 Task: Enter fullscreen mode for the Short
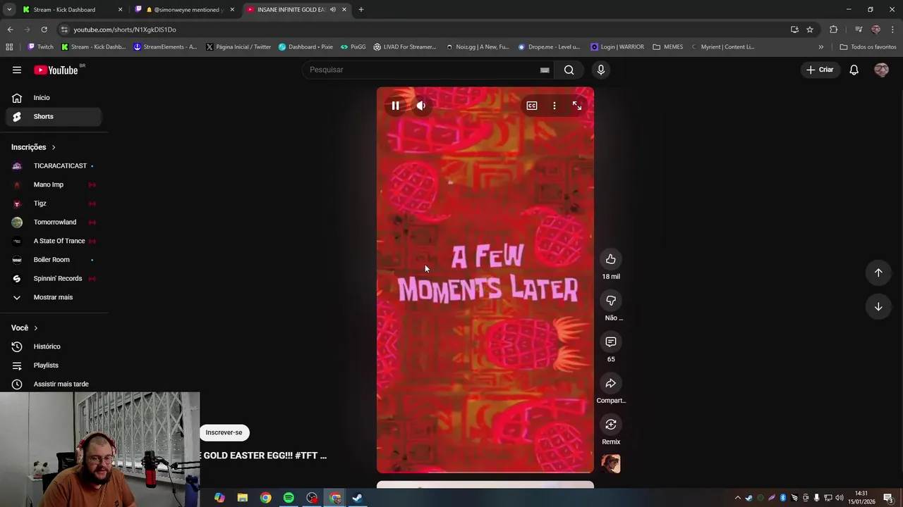coord(577,106)
